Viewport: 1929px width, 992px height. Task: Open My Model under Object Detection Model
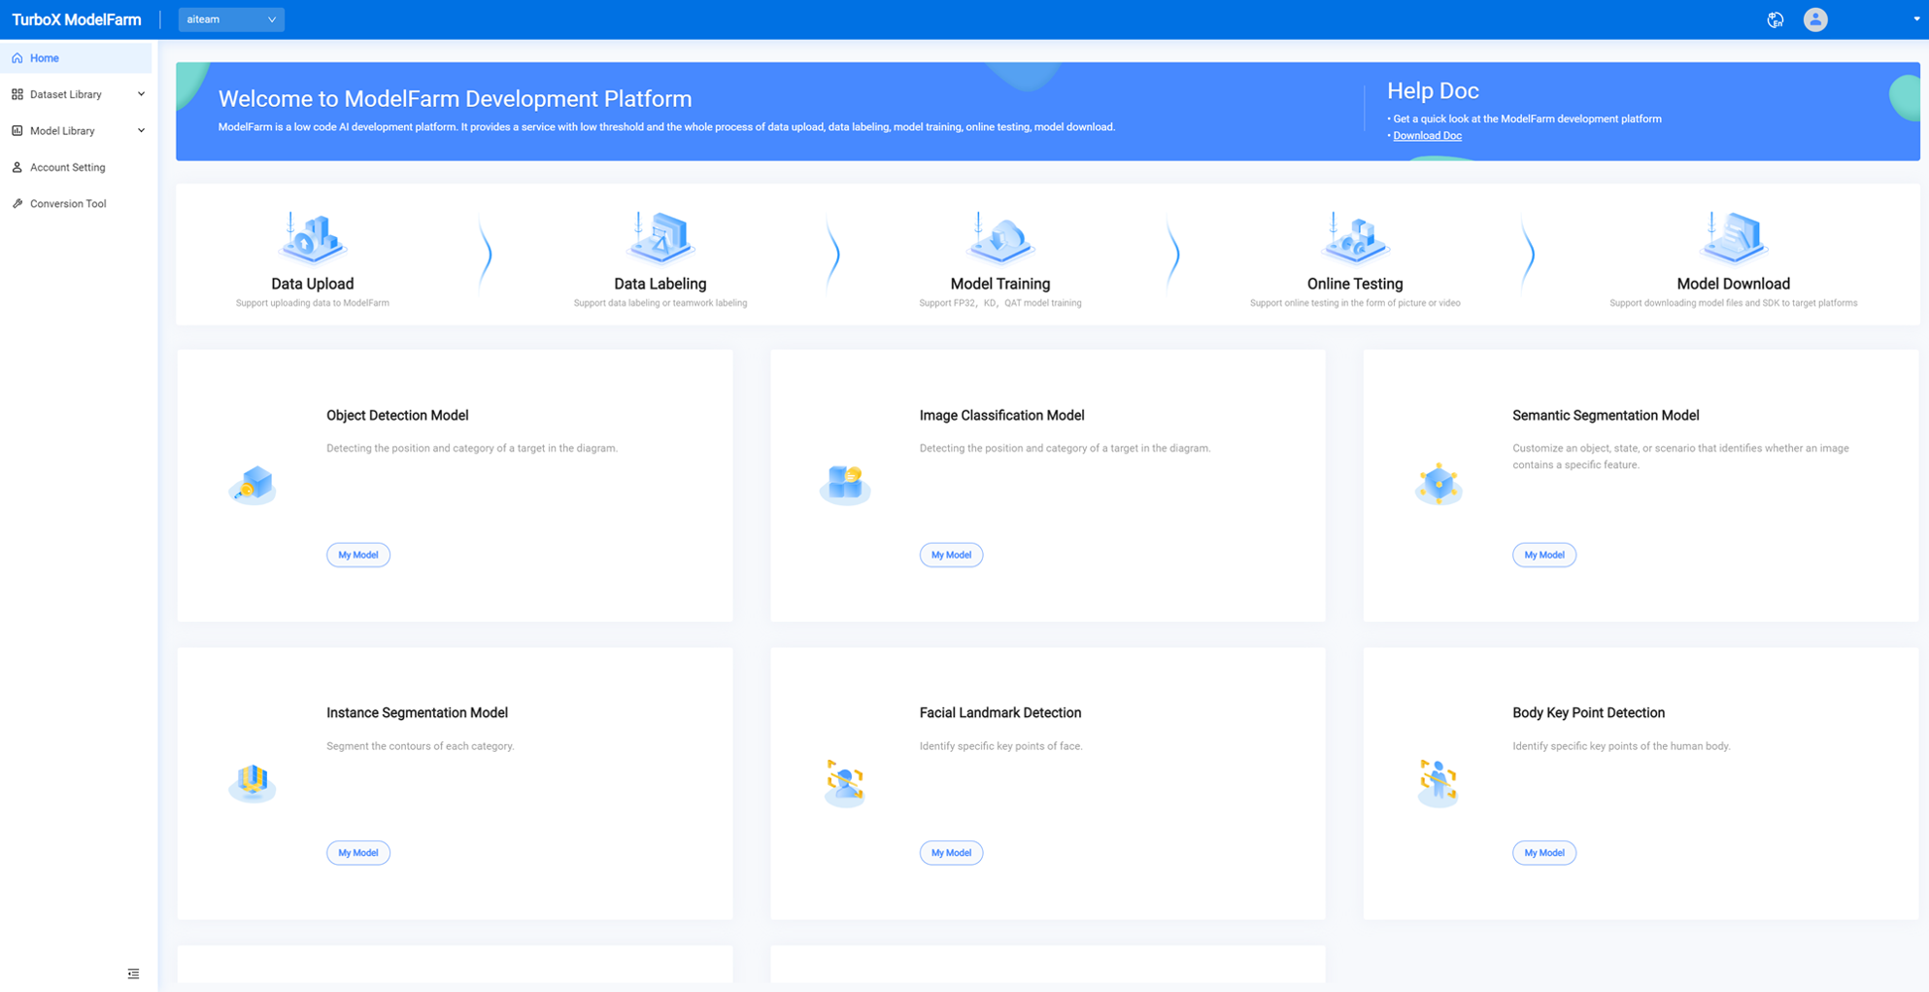[x=358, y=555]
